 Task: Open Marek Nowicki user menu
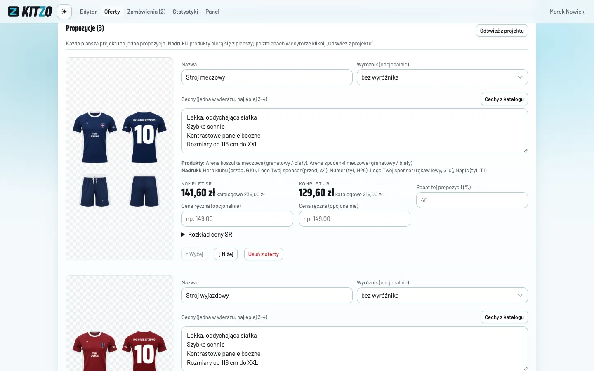(567, 12)
